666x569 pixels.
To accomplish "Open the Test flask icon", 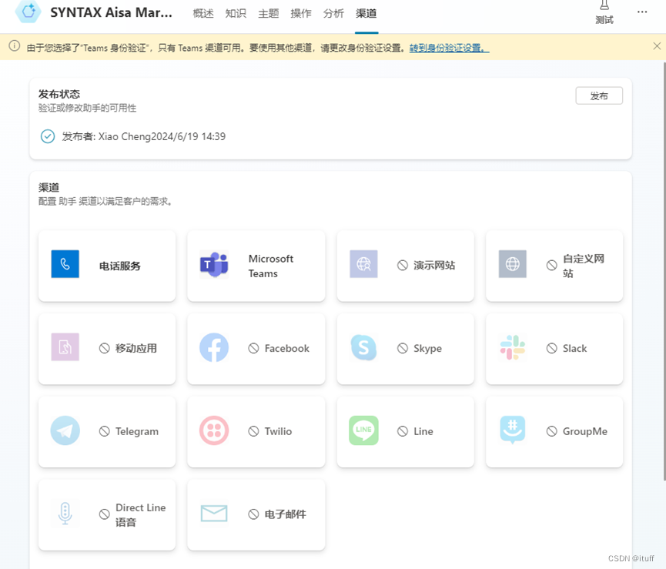I will click(604, 5).
